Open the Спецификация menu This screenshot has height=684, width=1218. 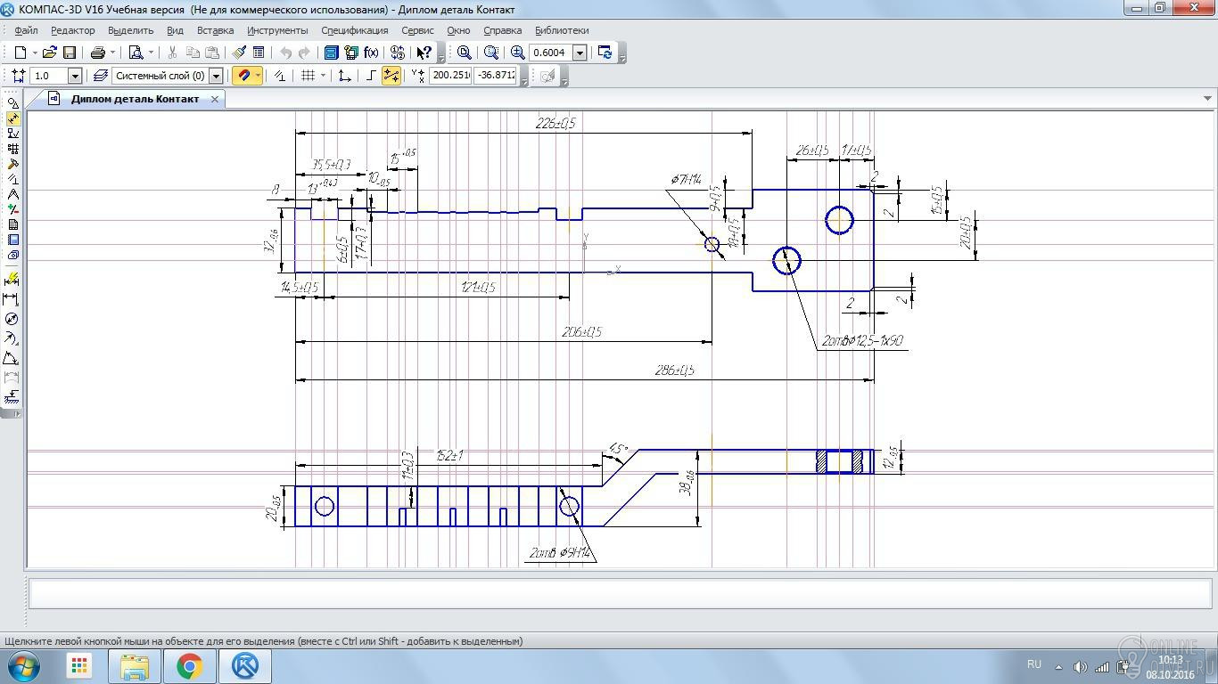tap(354, 30)
